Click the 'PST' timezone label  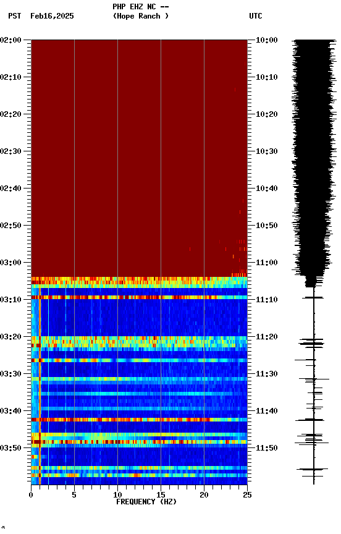pyautogui.click(x=15, y=16)
